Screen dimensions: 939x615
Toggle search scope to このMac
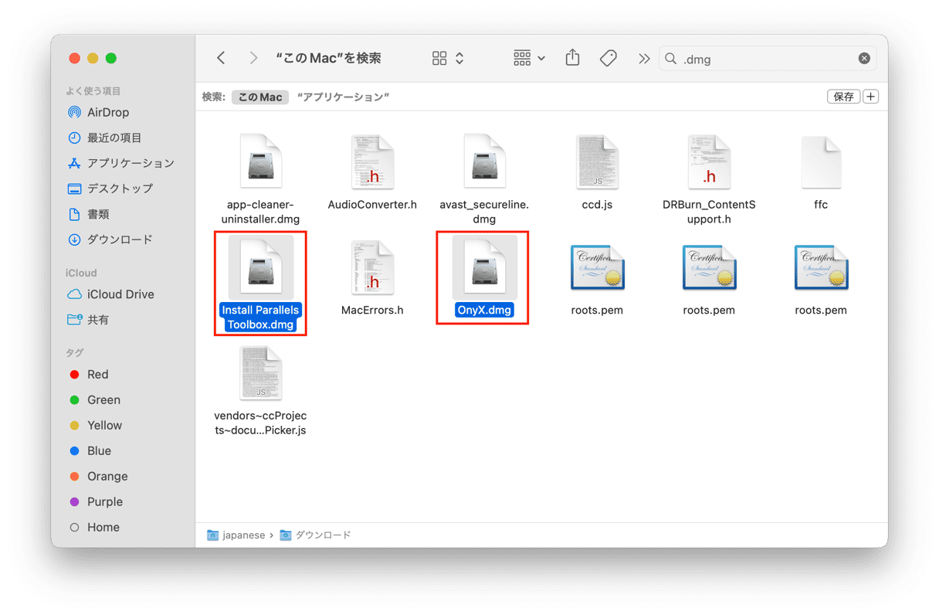(259, 97)
